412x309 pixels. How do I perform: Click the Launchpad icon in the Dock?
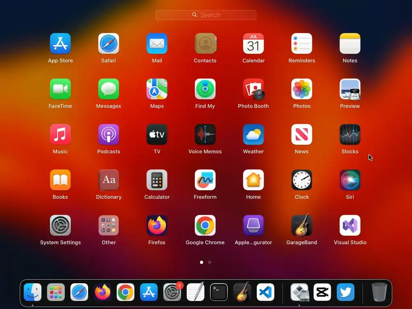tap(56, 292)
